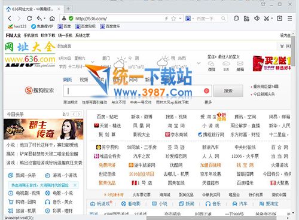Expand the scissors screenshot dropdown arrow
The height and width of the screenshot is (220, 299).
(271, 19)
